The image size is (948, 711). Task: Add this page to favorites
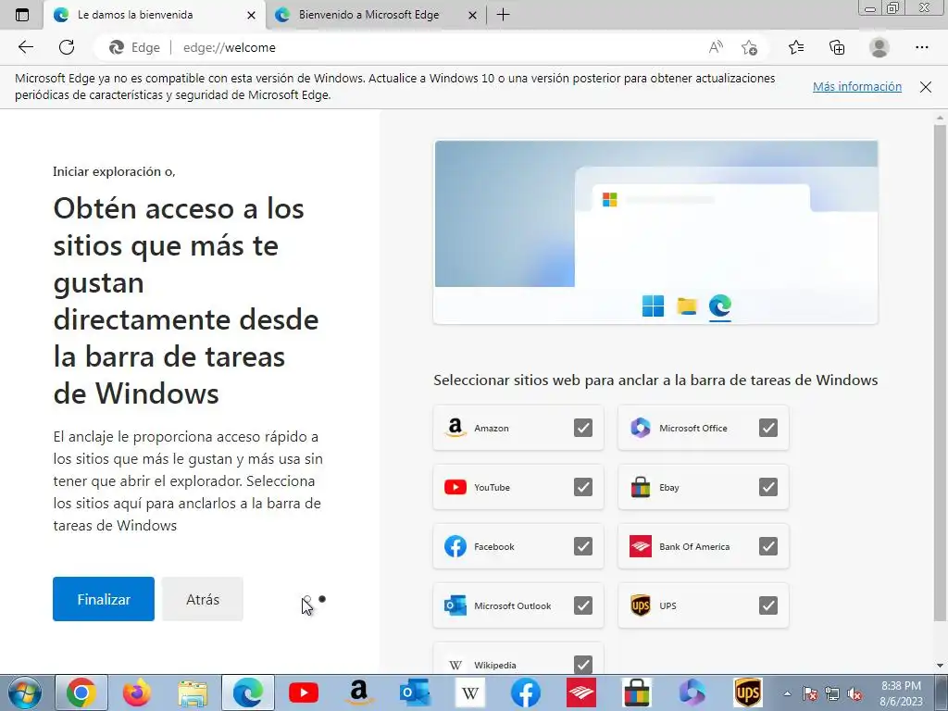point(749,47)
